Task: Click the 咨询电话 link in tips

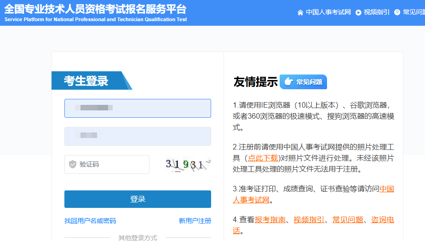Action: [382, 220]
